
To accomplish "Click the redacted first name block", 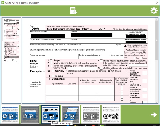I will click(x=48, y=36).
